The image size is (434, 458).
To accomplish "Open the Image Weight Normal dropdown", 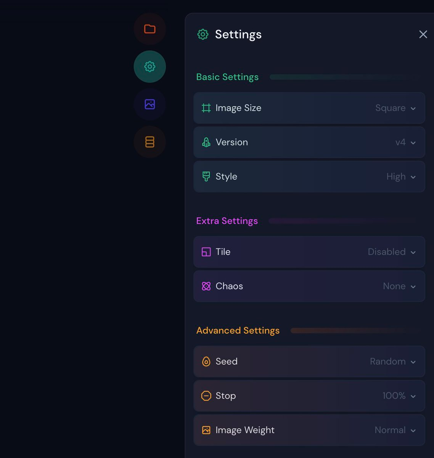I will coord(395,430).
